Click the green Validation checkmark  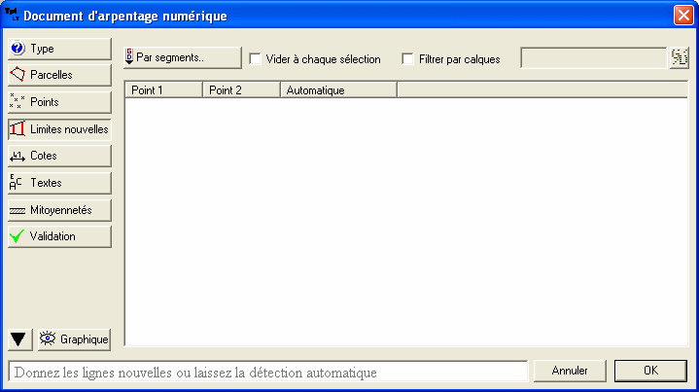coord(17,236)
